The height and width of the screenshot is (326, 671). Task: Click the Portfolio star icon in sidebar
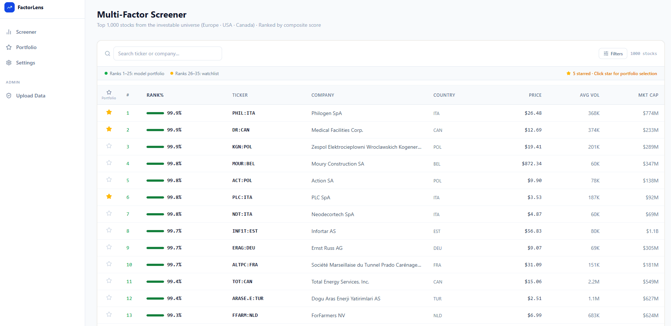coord(9,47)
